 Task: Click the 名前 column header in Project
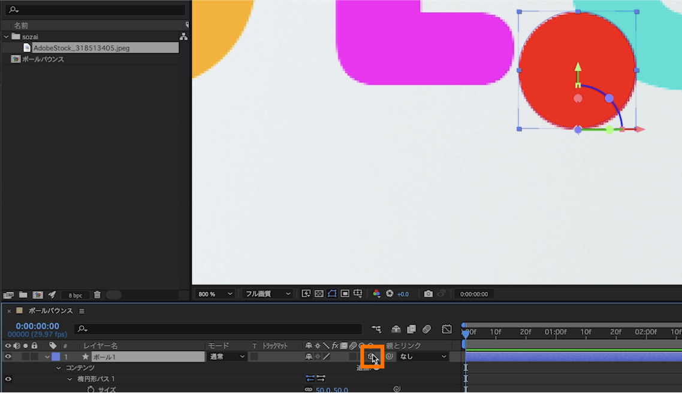pos(21,26)
